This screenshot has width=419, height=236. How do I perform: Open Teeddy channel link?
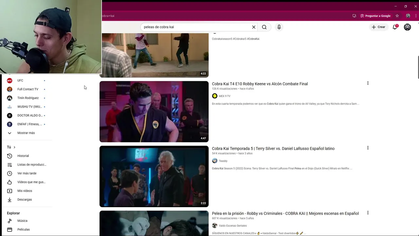click(x=223, y=161)
